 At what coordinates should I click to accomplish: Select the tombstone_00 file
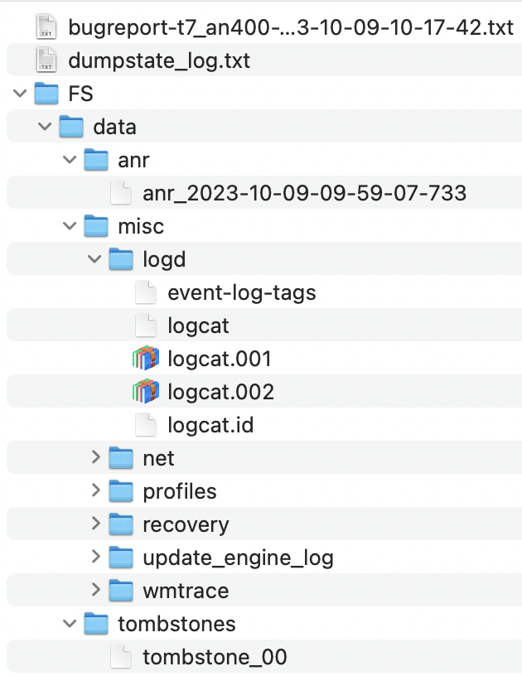coord(215,657)
